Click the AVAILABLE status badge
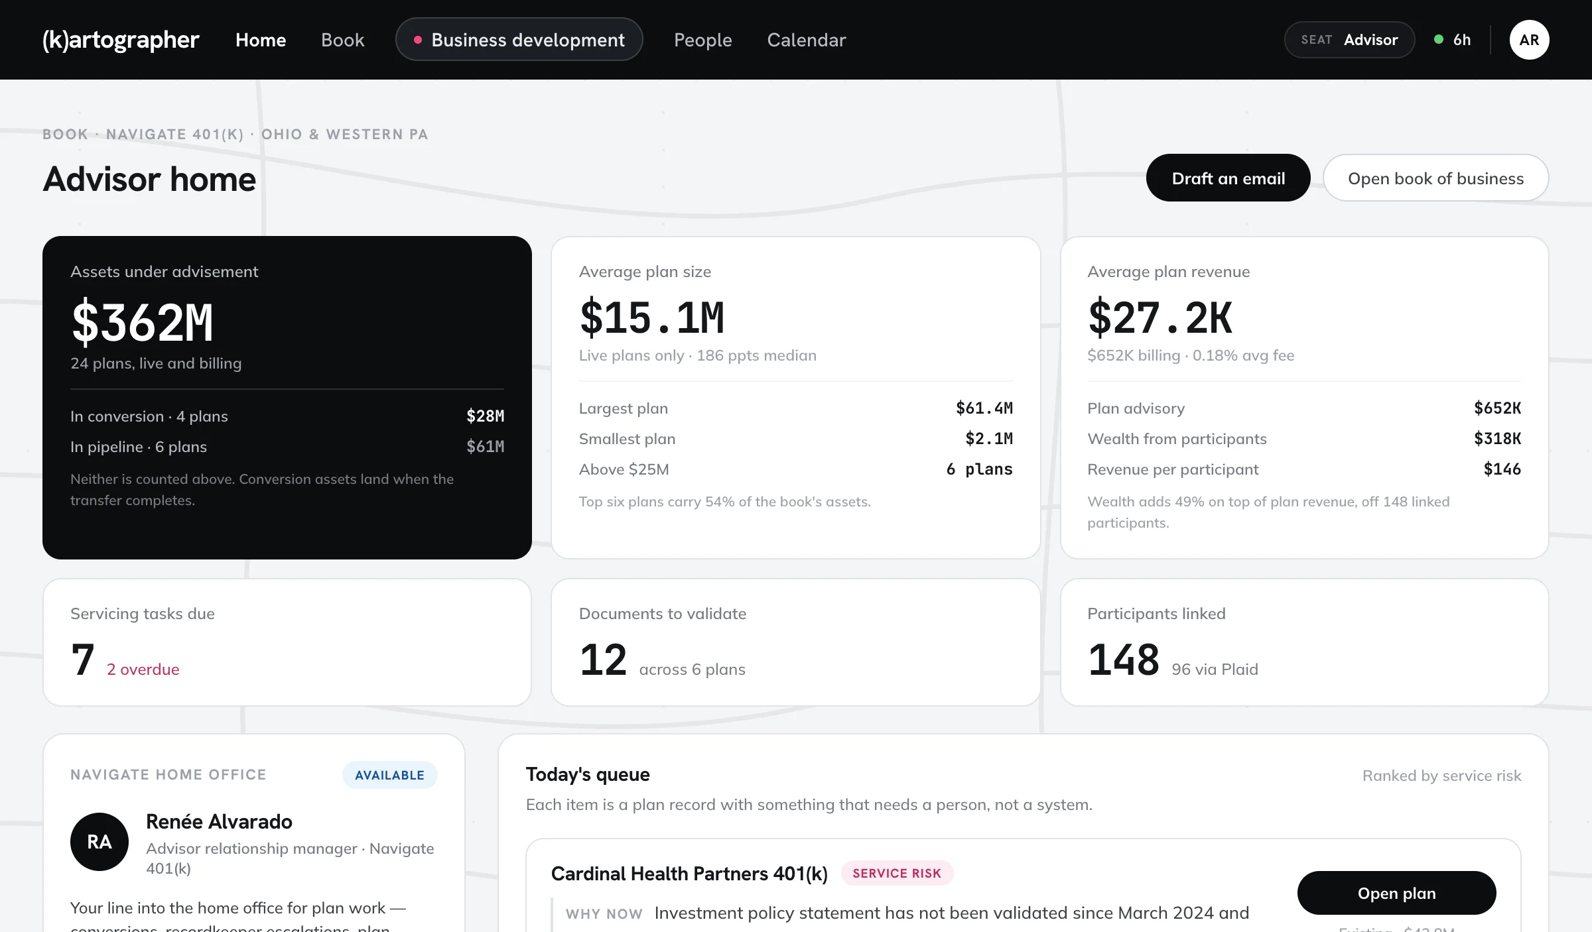1592x932 pixels. click(x=389, y=775)
